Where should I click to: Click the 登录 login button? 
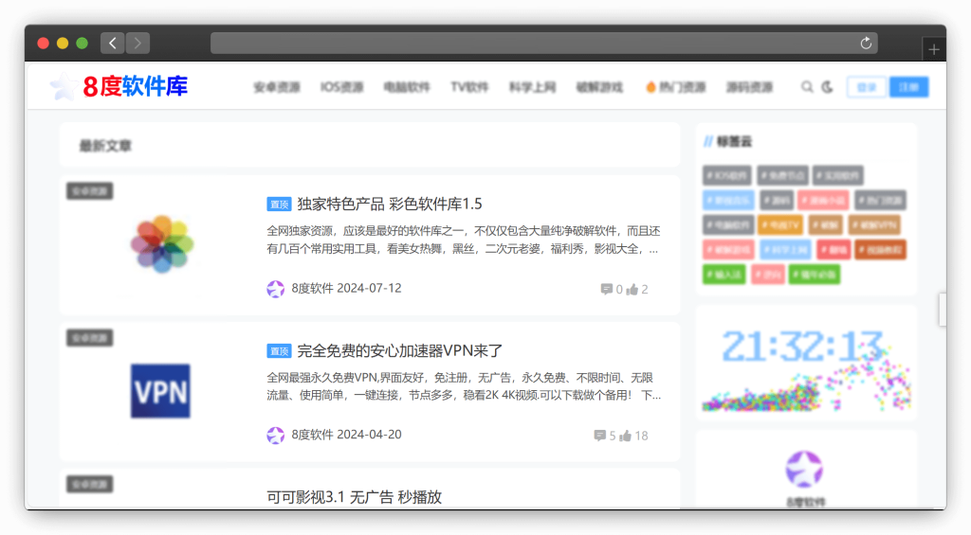click(867, 87)
